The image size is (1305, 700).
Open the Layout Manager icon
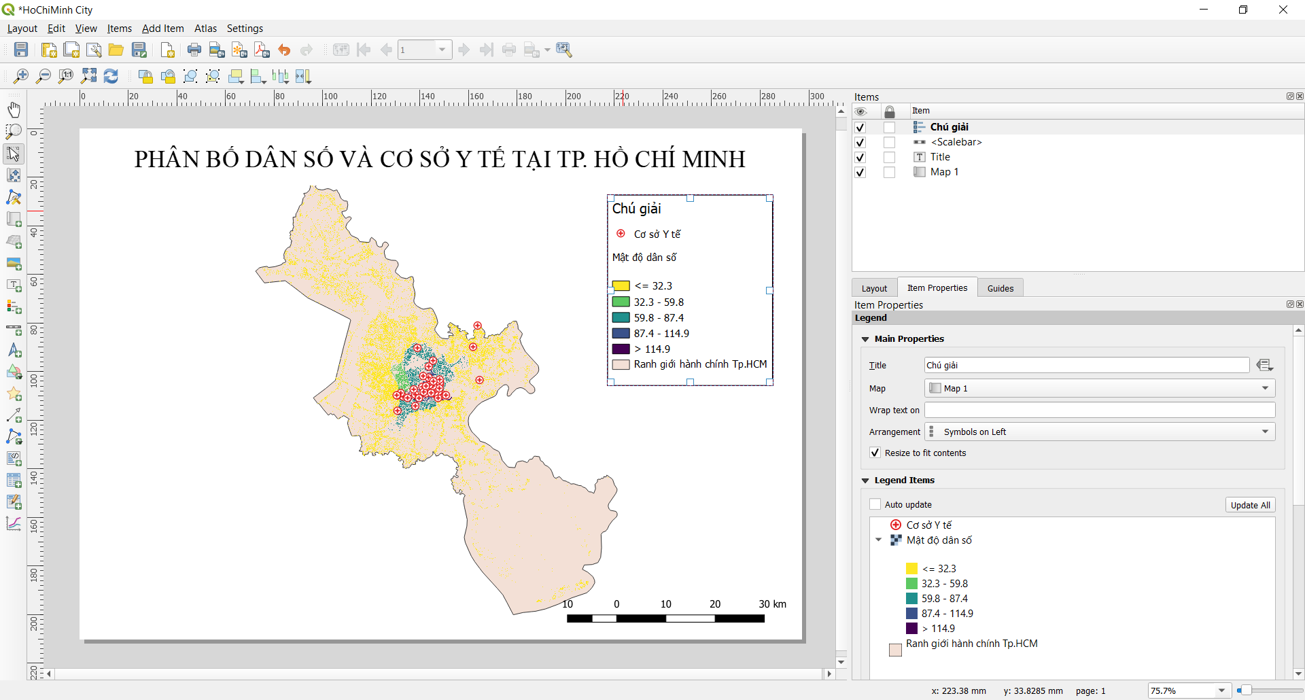(x=94, y=50)
